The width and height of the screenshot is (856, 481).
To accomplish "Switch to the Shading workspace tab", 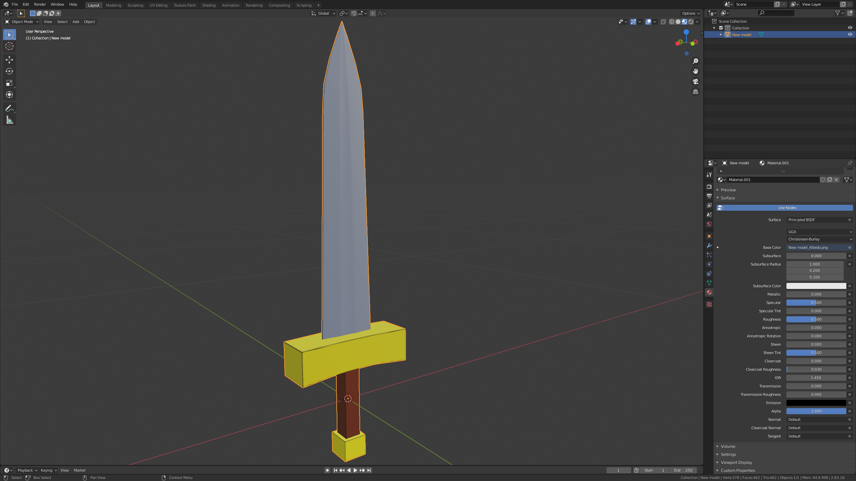I will point(209,5).
